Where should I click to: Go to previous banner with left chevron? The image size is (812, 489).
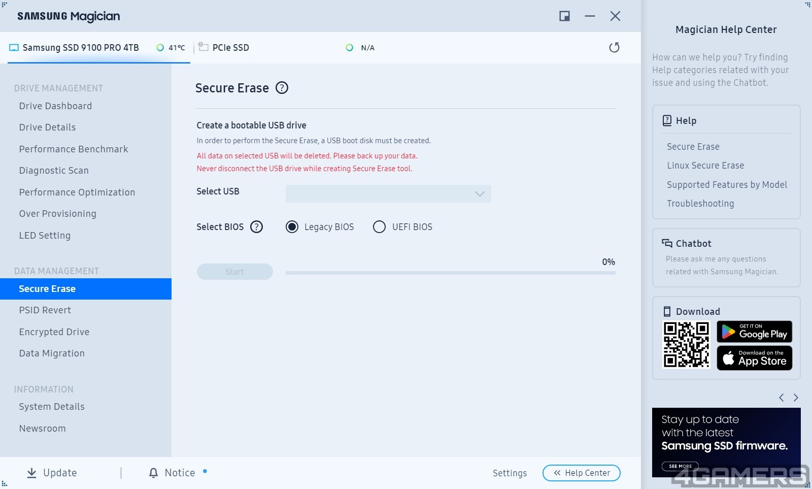[x=782, y=398]
